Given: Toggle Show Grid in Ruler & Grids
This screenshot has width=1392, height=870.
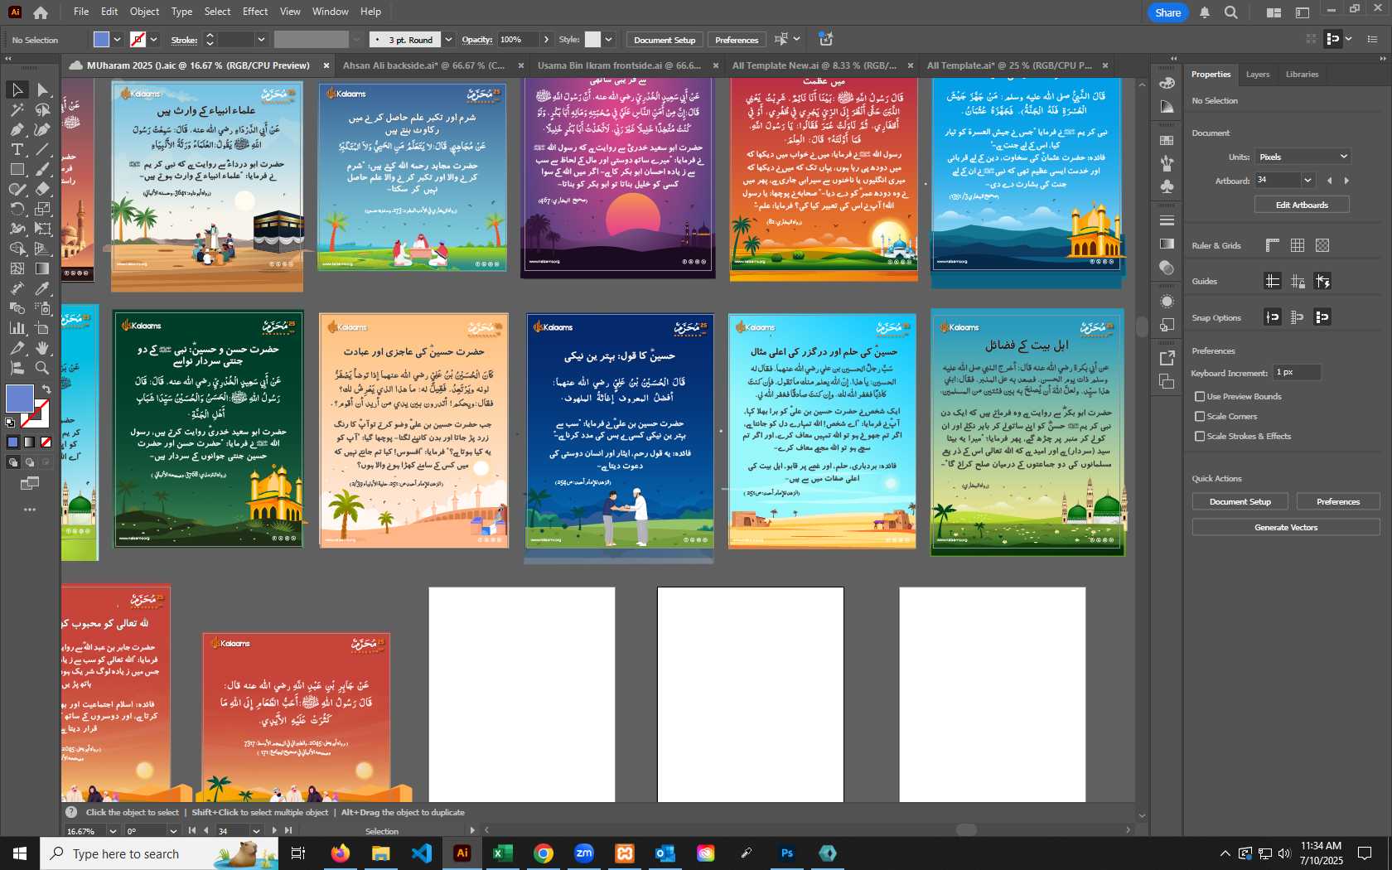Looking at the screenshot, I should [x=1298, y=245].
